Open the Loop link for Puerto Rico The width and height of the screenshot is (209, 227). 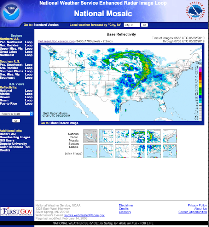pos(29,104)
